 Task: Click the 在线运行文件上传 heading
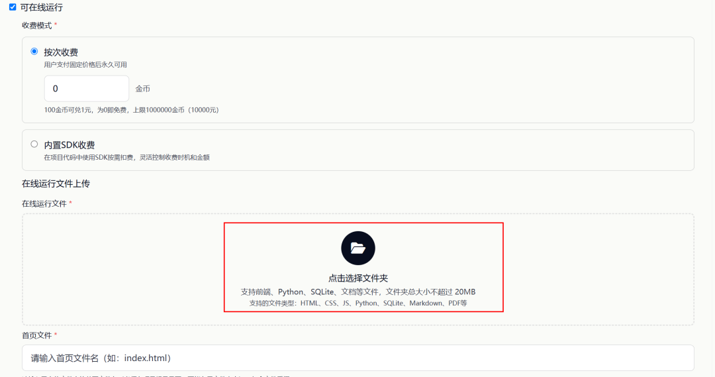tap(56, 184)
